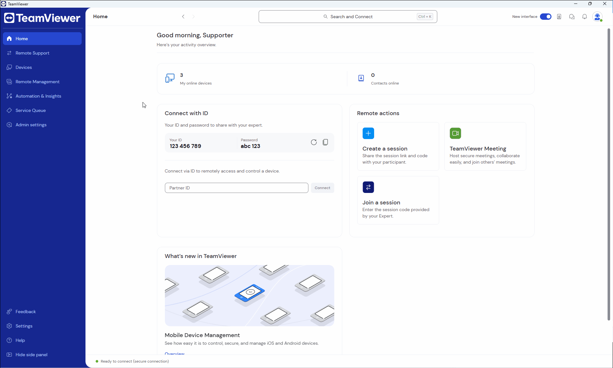
Task: Navigate forward with the right chevron
Action: [194, 17]
